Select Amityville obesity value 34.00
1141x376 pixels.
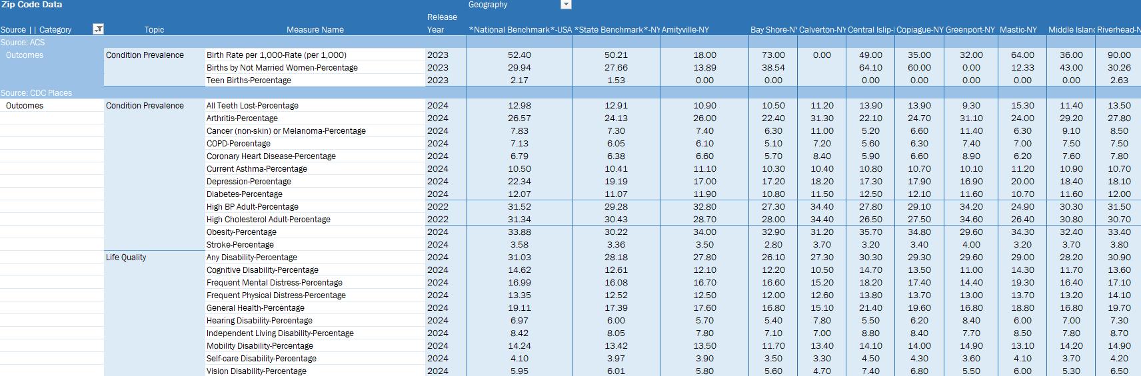click(x=704, y=232)
